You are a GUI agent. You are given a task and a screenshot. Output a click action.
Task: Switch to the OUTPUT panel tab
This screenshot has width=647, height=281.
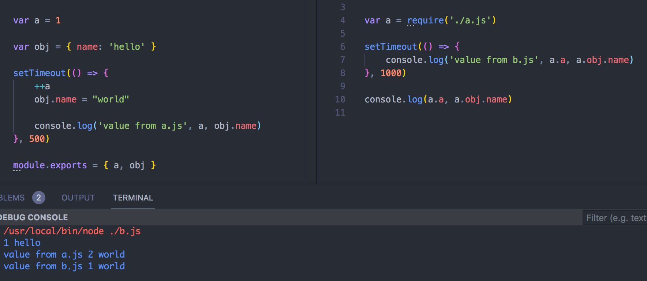78,198
